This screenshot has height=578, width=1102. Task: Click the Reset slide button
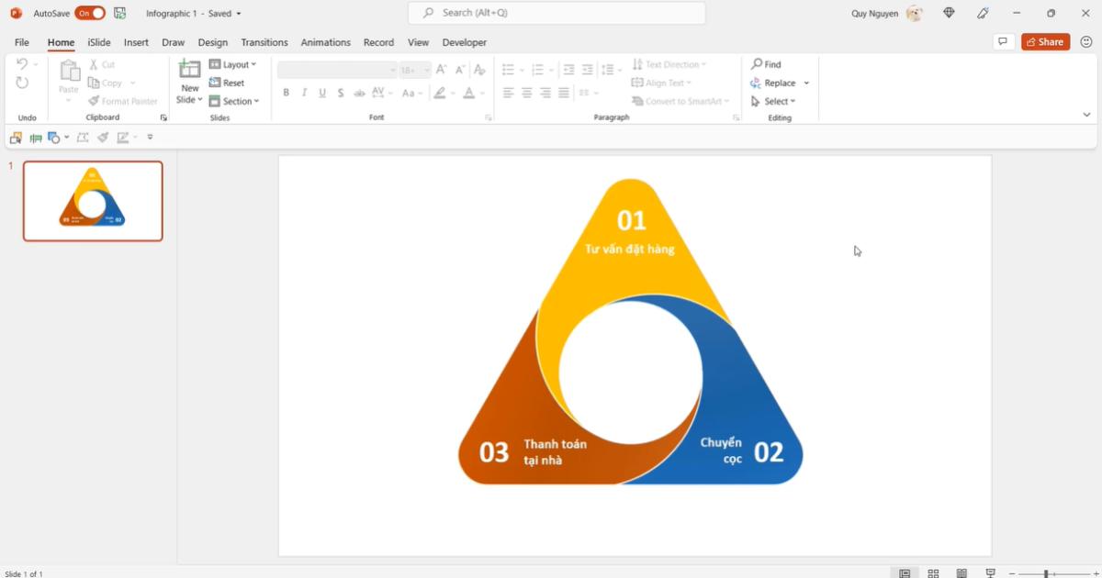pos(228,83)
